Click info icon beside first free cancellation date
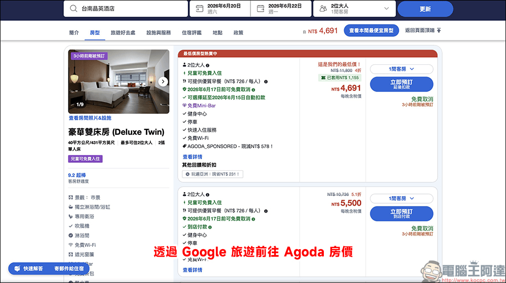Image resolution: width=506 pixels, height=283 pixels. point(254,90)
